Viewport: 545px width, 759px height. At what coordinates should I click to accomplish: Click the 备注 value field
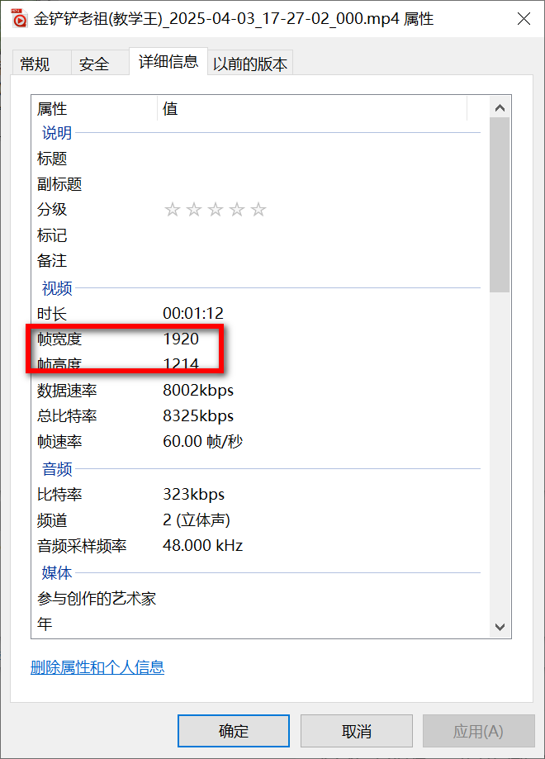pos(314,261)
